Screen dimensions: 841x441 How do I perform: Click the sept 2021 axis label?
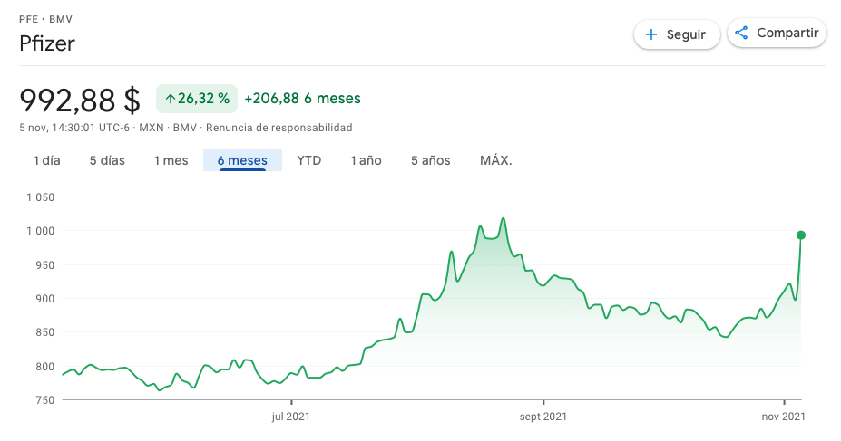[543, 417]
